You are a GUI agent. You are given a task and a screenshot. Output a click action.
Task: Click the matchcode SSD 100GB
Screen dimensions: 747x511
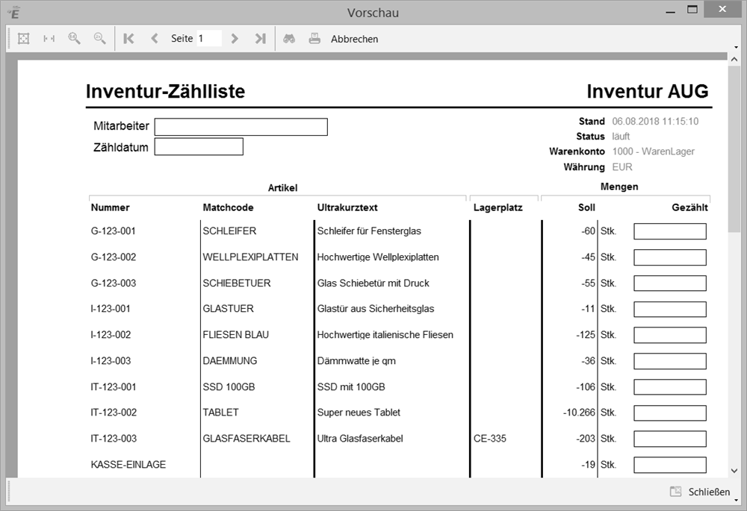(x=229, y=387)
